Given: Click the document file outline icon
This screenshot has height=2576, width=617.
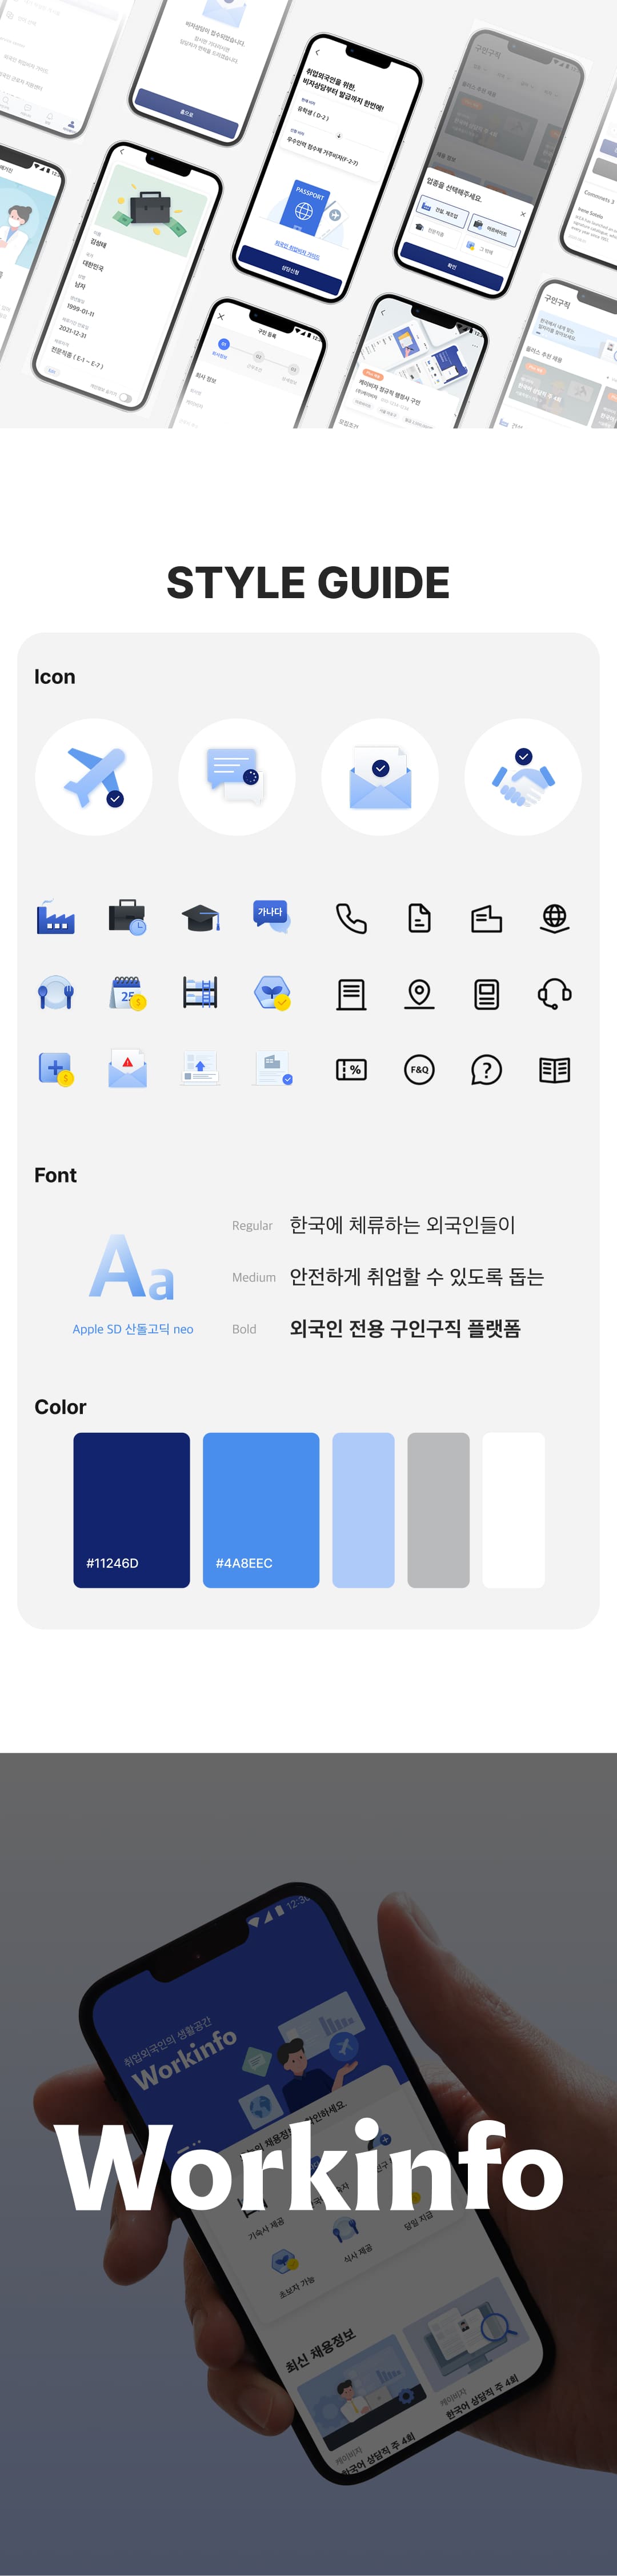Looking at the screenshot, I should coord(419,918).
